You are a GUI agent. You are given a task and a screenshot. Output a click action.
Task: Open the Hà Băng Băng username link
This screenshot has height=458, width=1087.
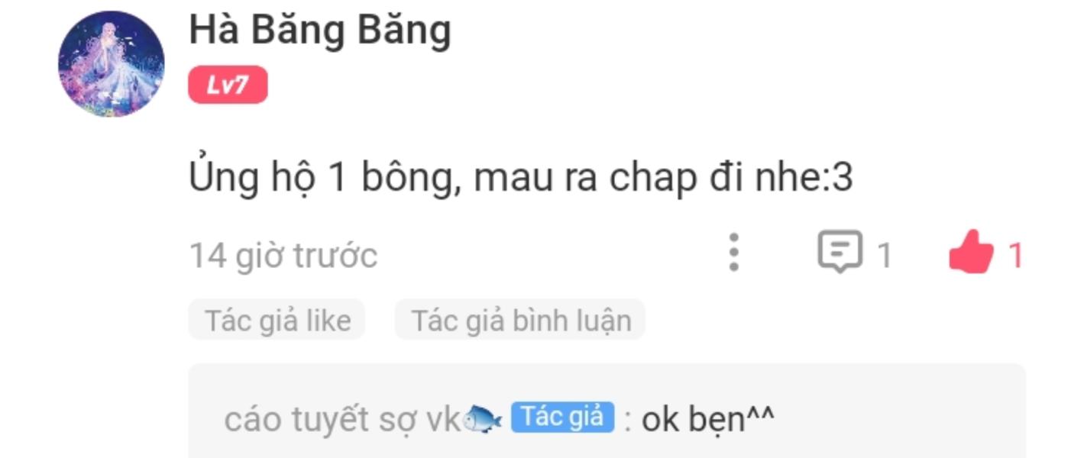(320, 31)
